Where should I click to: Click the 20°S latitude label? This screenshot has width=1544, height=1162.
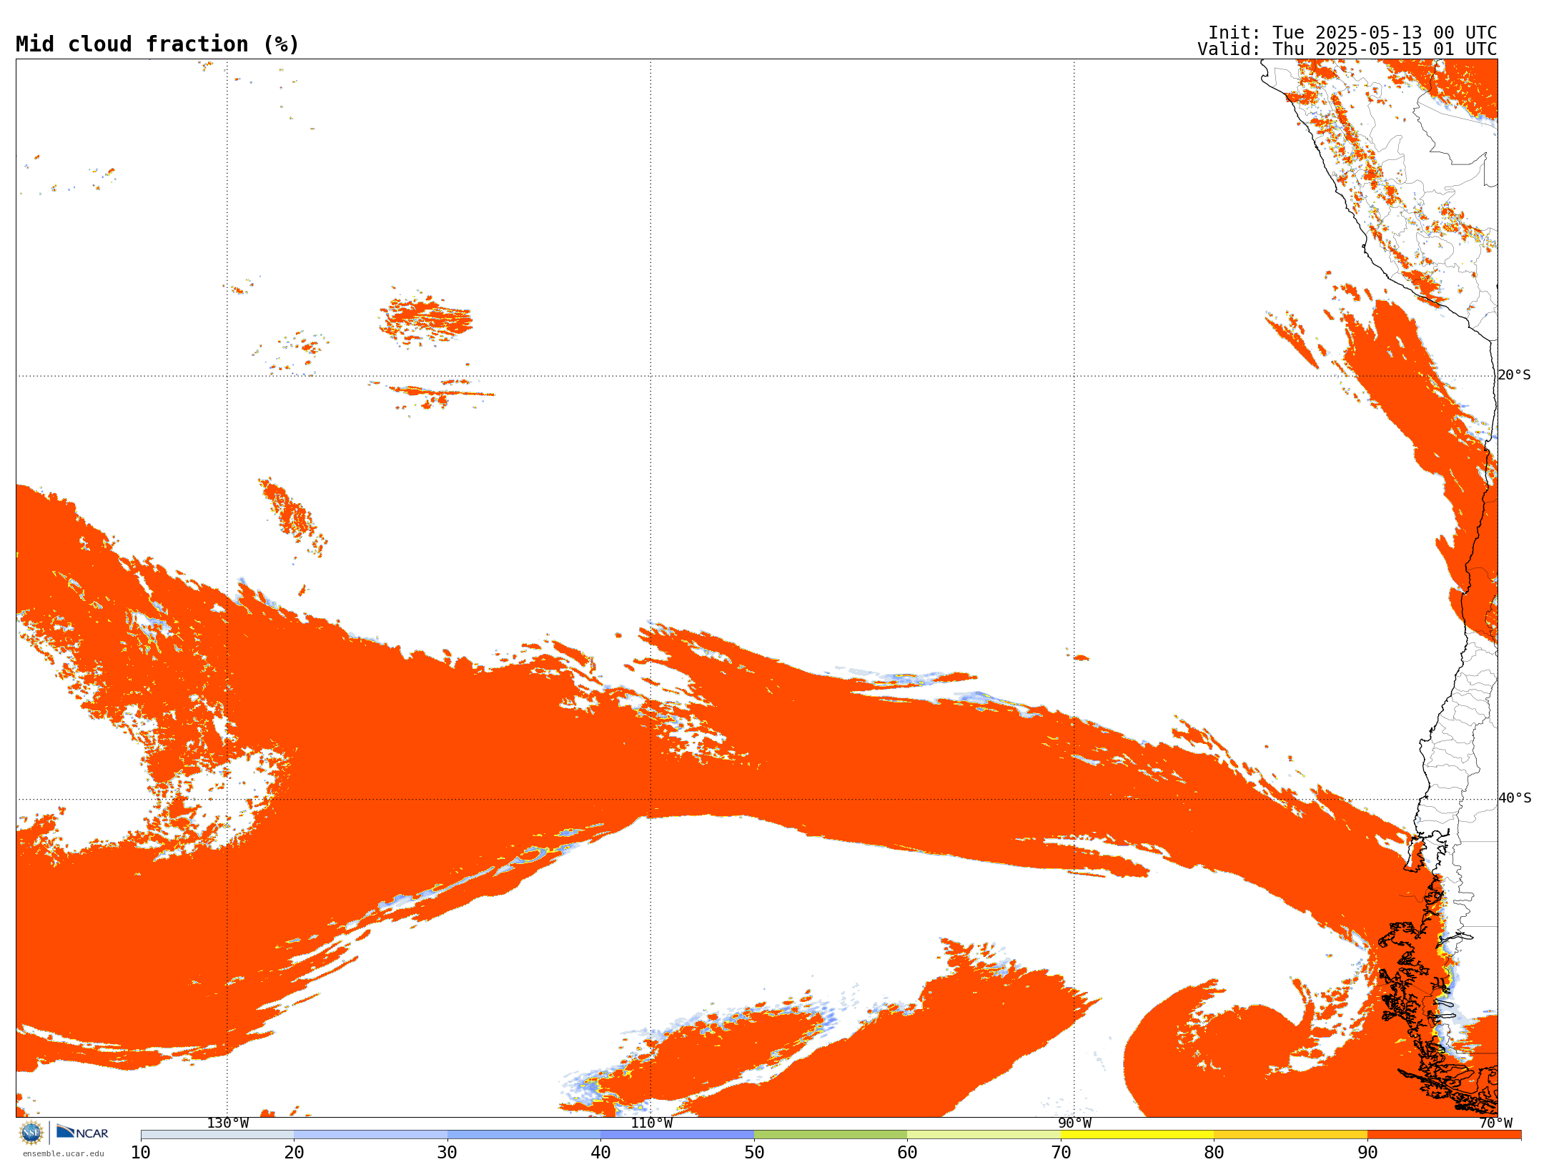click(x=1515, y=375)
